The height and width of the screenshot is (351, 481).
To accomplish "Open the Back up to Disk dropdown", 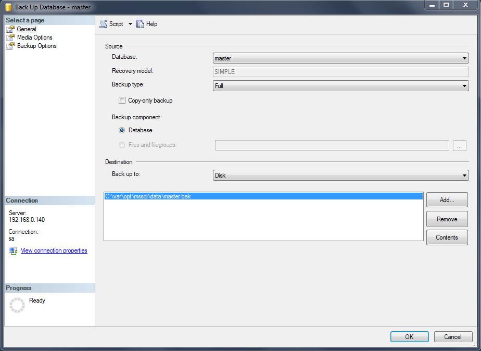I will pyautogui.click(x=340, y=176).
